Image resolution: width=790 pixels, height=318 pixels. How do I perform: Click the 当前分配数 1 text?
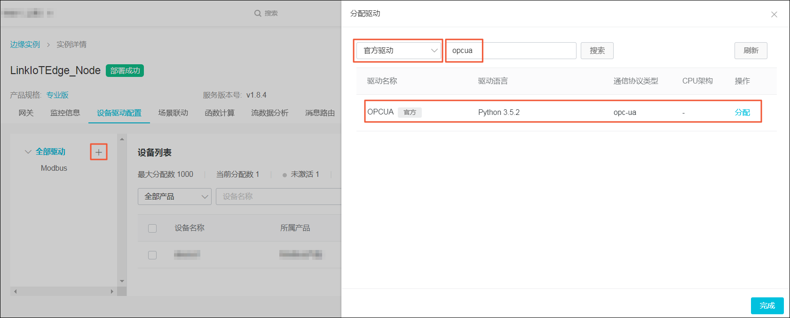pyautogui.click(x=238, y=174)
